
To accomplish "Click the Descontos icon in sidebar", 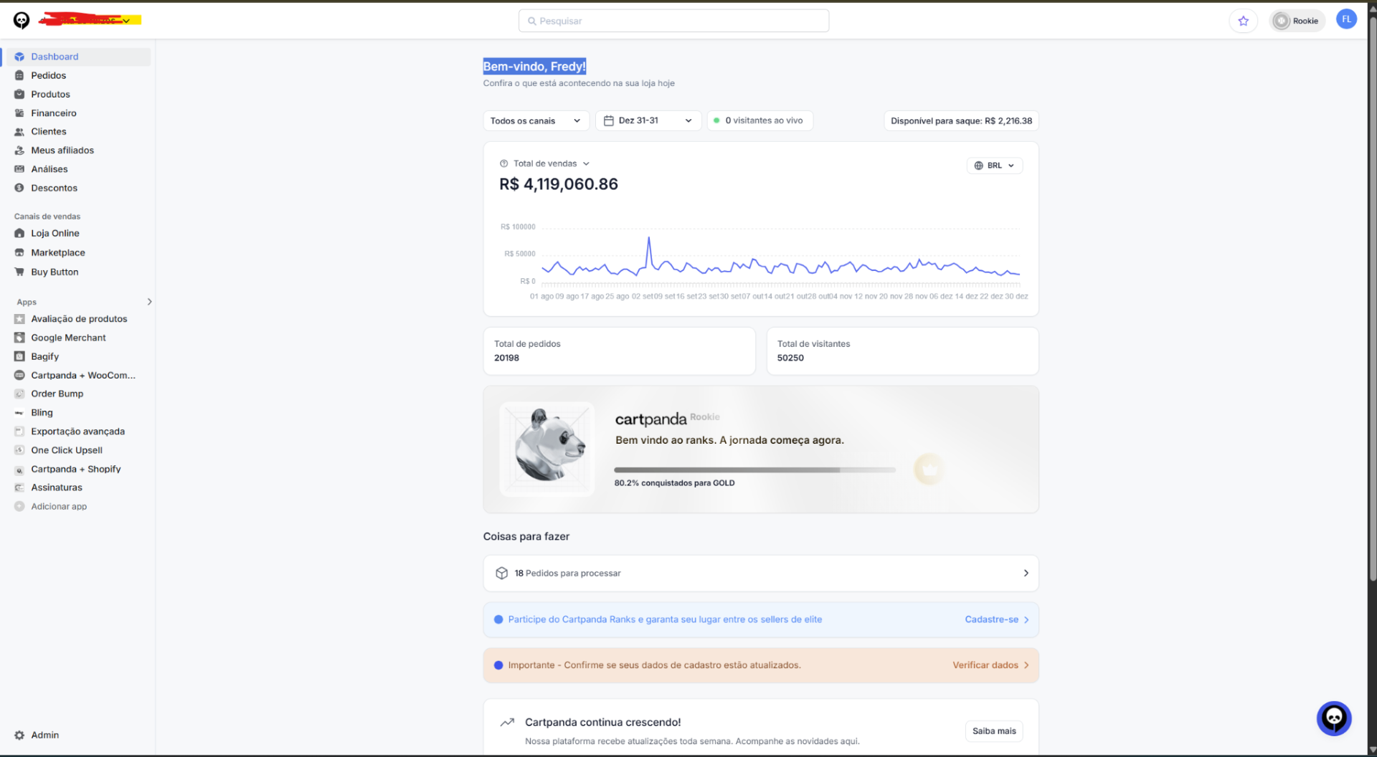I will coord(19,188).
